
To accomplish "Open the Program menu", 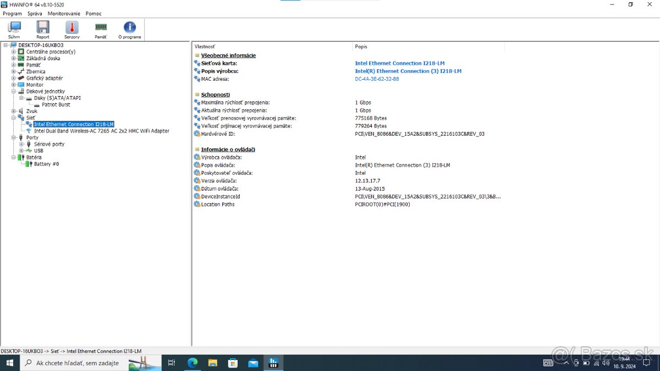I will 11,13.
